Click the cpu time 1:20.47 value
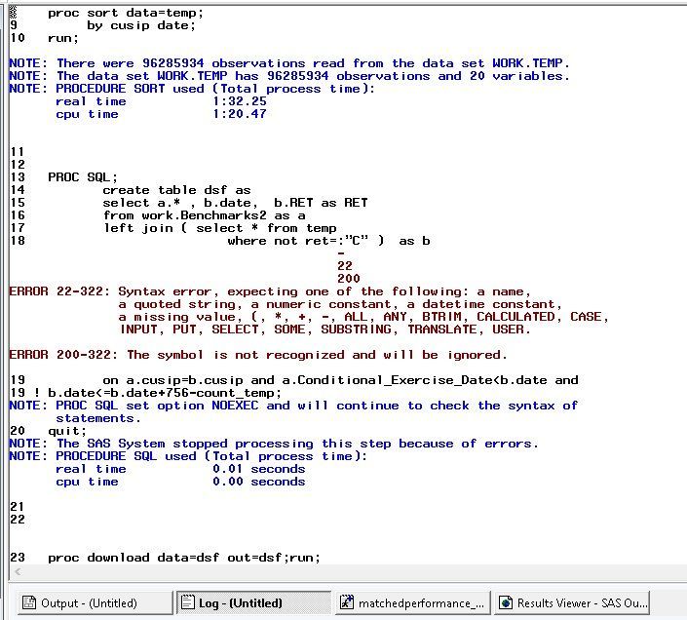The image size is (687, 620). click(x=239, y=114)
